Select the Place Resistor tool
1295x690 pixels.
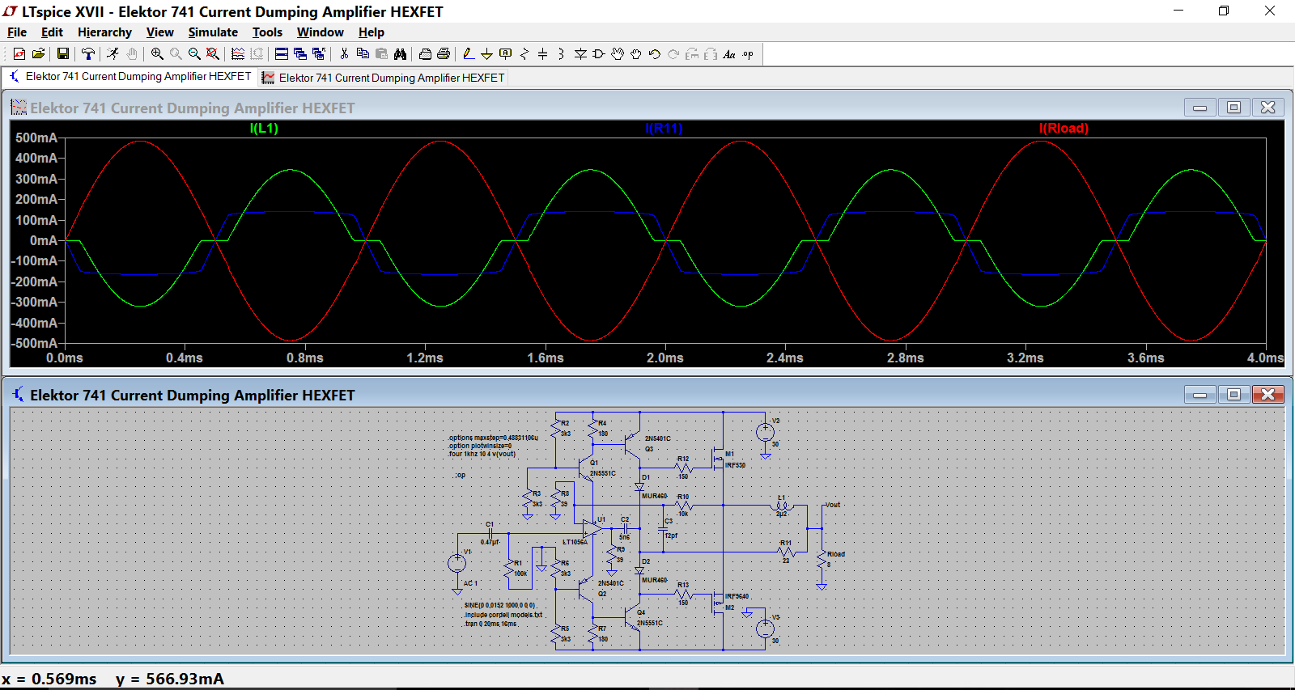[524, 54]
